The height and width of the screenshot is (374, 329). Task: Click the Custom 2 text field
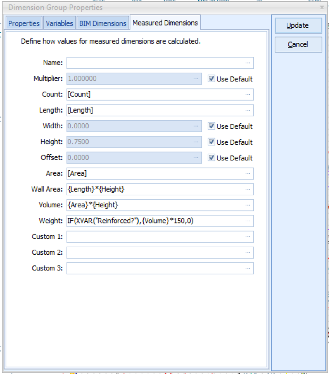pyautogui.click(x=154, y=252)
